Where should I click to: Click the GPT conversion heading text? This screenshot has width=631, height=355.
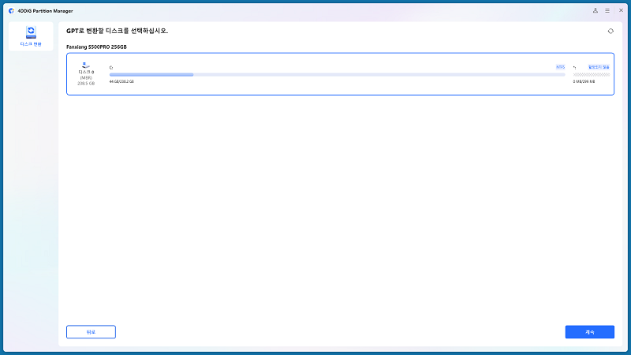coord(117,31)
